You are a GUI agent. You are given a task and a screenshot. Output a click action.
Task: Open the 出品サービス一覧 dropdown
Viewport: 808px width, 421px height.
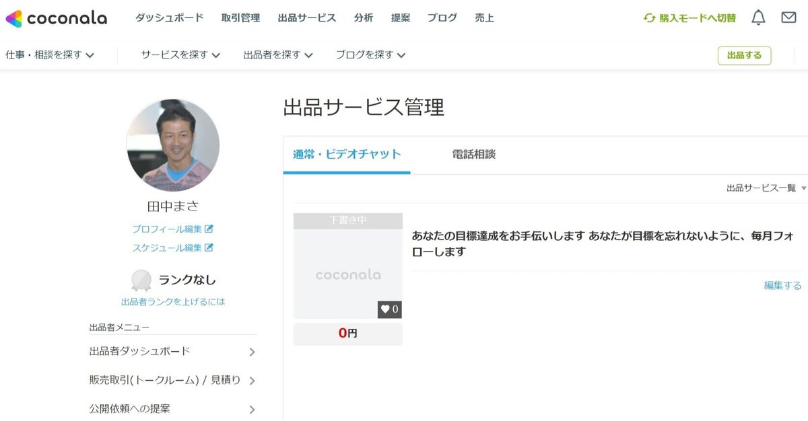tap(761, 189)
